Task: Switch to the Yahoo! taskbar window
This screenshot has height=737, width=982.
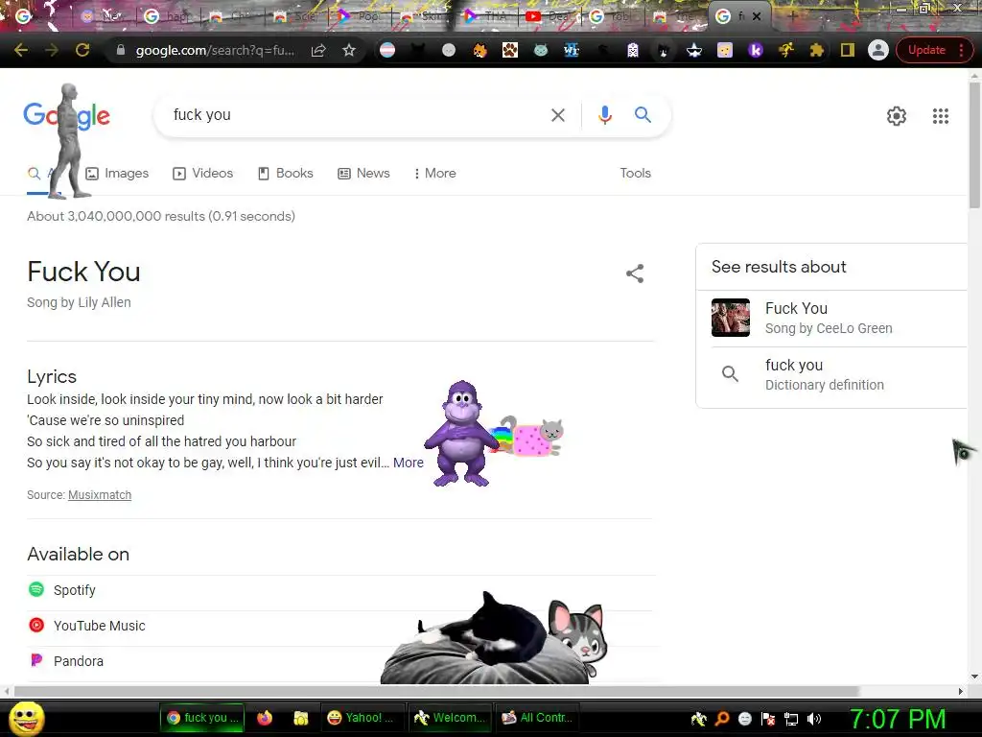Action: [x=362, y=718]
